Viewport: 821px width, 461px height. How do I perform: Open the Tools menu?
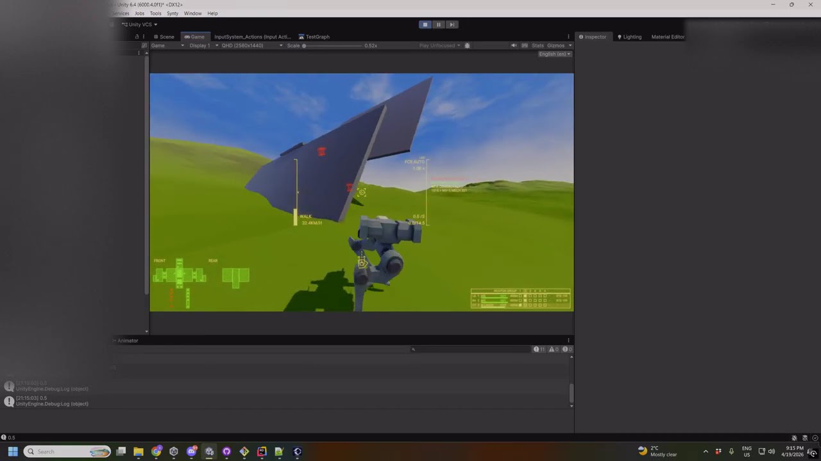[155, 13]
